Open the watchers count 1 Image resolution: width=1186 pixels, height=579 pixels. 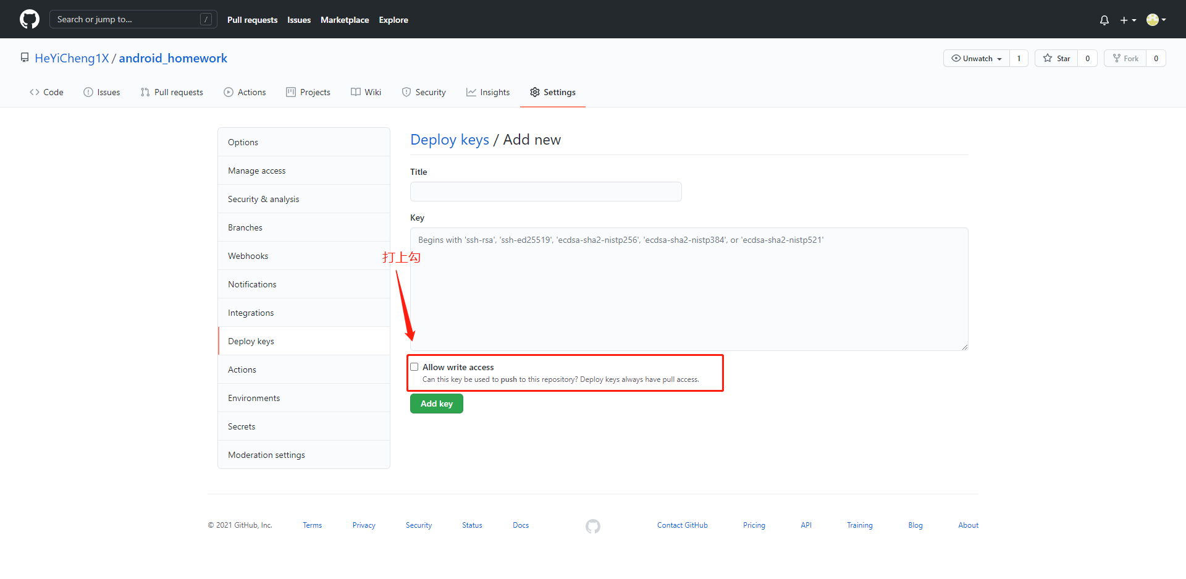pyautogui.click(x=1019, y=58)
